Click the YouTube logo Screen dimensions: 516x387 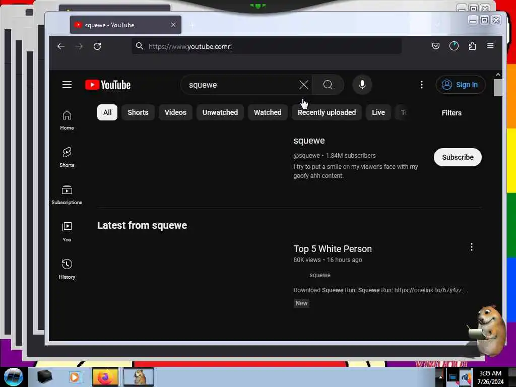(108, 85)
